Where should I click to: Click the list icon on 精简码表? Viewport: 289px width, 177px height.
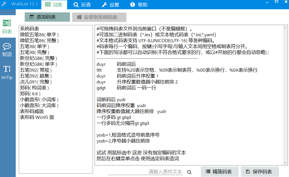click(x=208, y=172)
